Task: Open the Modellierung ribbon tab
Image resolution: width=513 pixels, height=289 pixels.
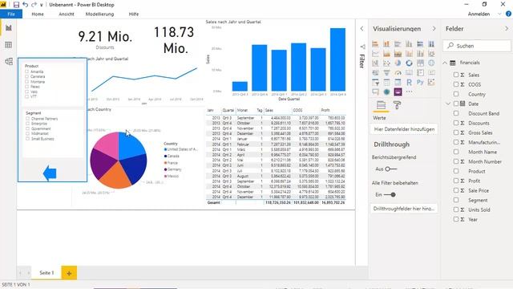Action: click(x=99, y=14)
